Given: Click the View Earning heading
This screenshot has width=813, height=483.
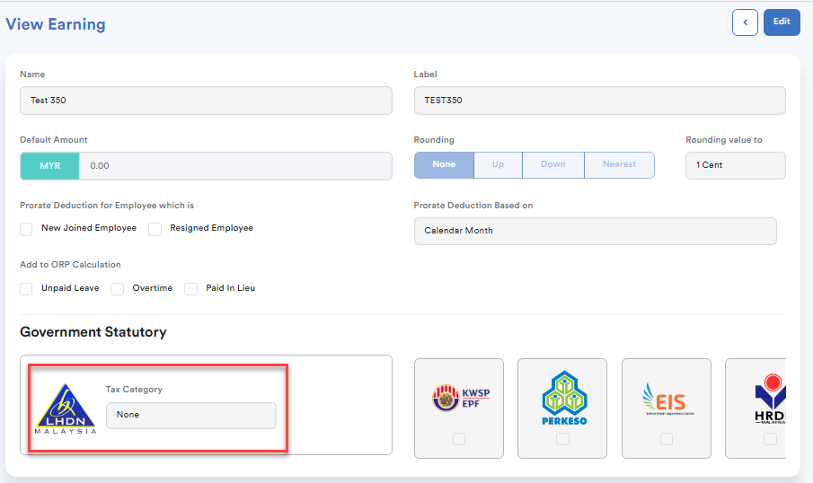Looking at the screenshot, I should [56, 24].
